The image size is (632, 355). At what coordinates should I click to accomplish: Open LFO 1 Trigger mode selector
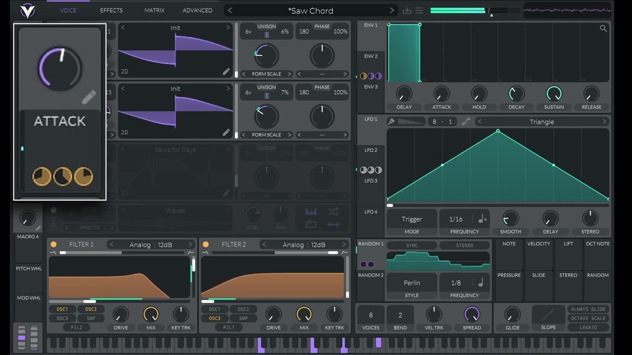pyautogui.click(x=412, y=219)
